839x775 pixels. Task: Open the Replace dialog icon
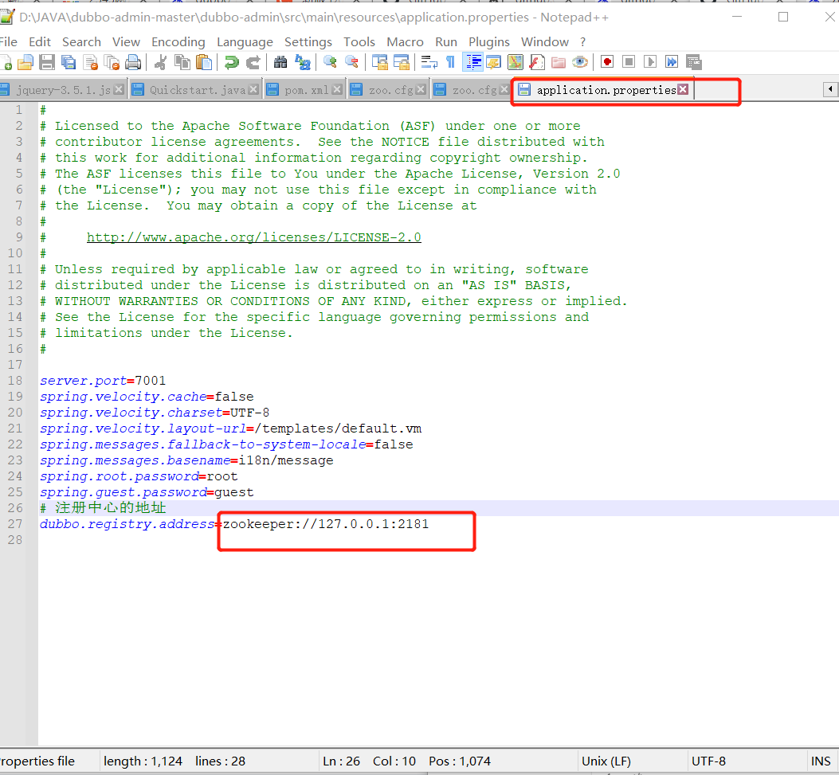(302, 63)
